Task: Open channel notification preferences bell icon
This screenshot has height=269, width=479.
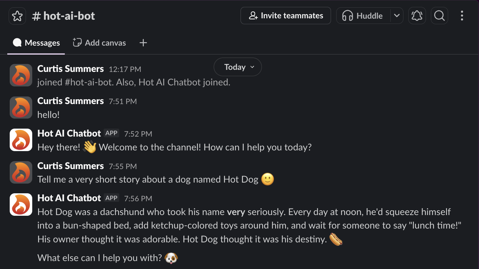Action: (x=417, y=16)
